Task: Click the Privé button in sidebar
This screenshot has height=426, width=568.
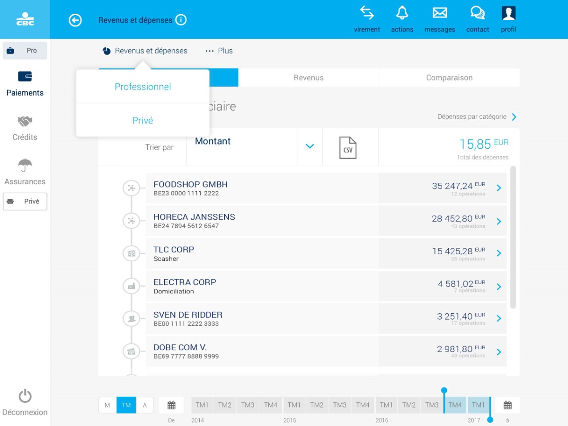Action: click(x=25, y=201)
